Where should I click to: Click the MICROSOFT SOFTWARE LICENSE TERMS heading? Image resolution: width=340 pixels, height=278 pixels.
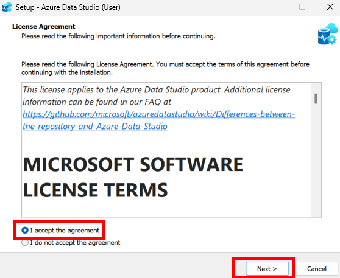133,176
